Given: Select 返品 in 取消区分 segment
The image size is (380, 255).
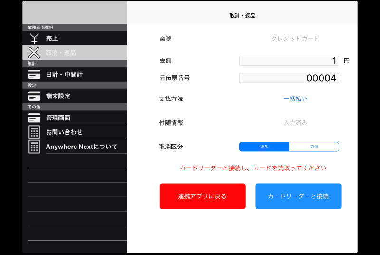Looking at the screenshot, I should [264, 147].
